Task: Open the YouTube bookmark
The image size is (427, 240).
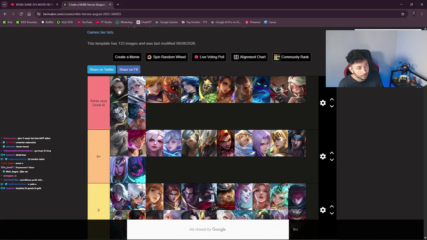Action: (x=85, y=22)
